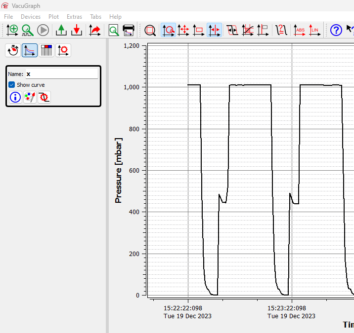Click the red downward arrow export icon
Screen dimensions: 354x333
[77, 30]
